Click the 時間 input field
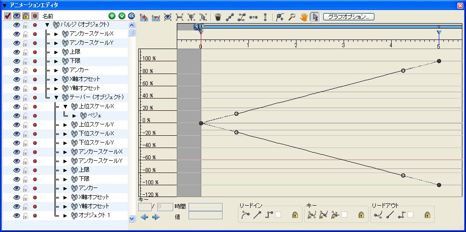This screenshot has width=466, height=232. pos(205,207)
